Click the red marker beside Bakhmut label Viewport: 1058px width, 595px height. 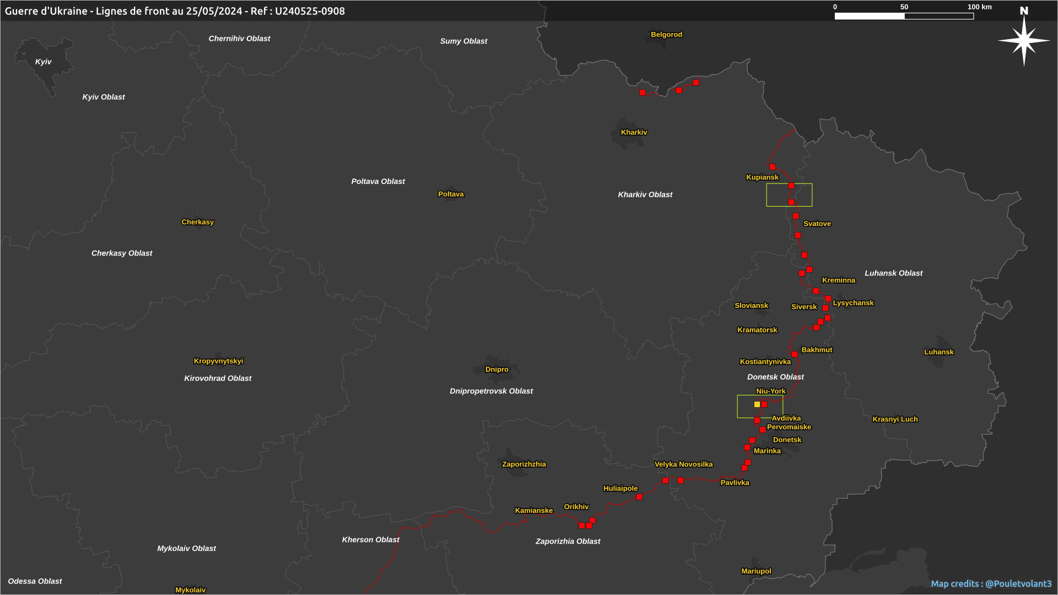[x=795, y=354]
